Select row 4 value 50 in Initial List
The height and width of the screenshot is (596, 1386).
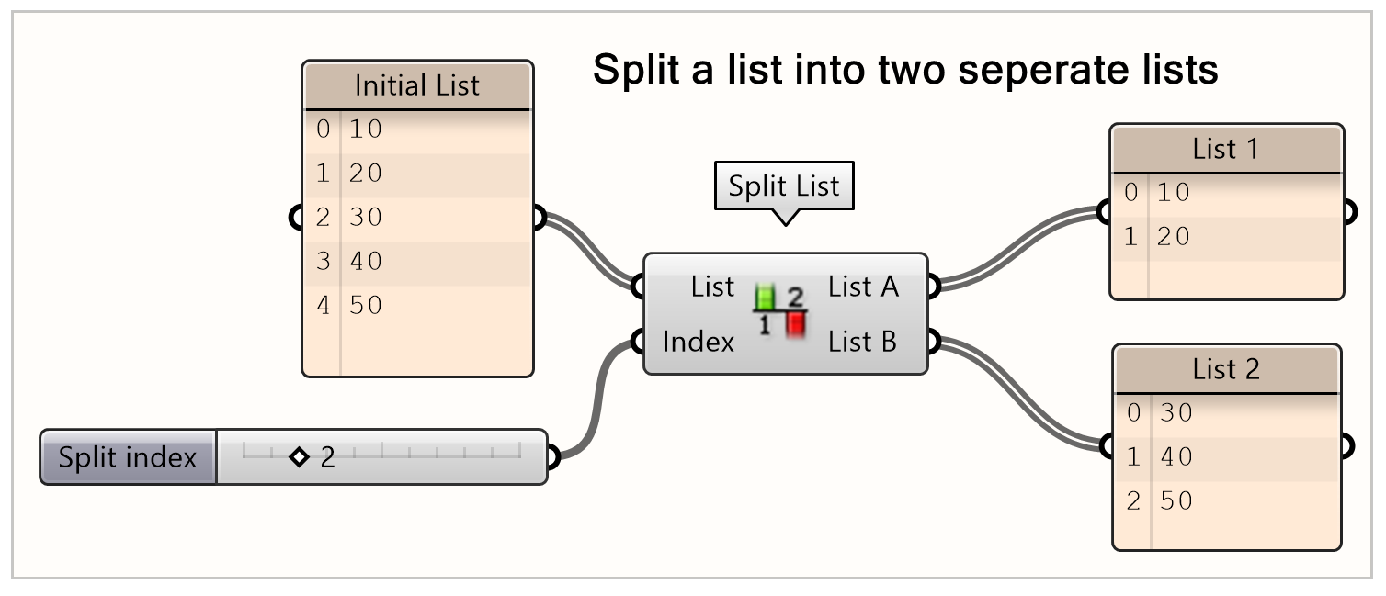click(368, 305)
